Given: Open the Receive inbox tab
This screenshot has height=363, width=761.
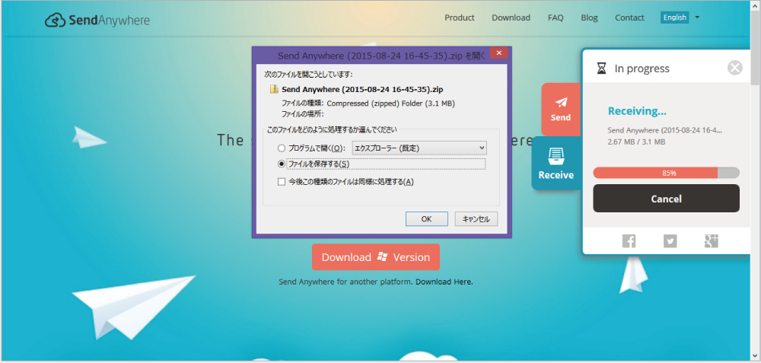Looking at the screenshot, I should point(556,163).
